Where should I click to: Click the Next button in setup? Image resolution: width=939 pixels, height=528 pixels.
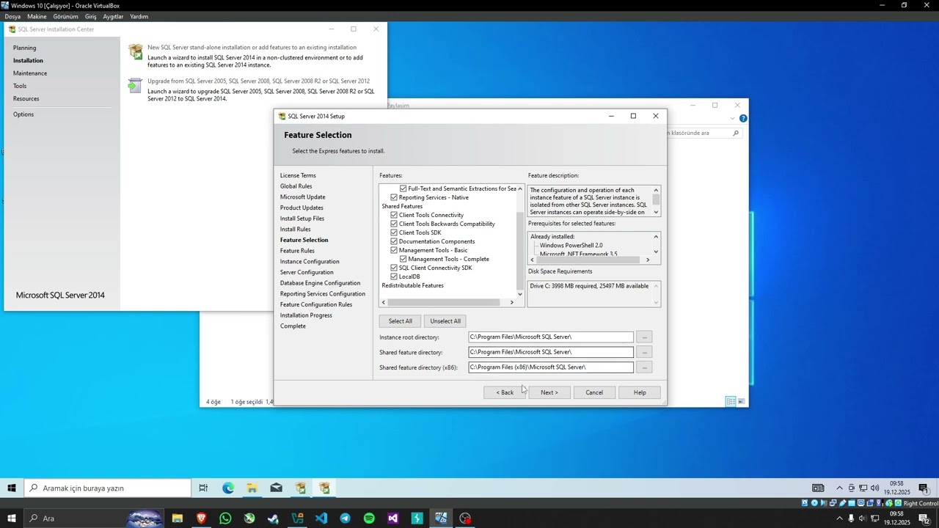pos(549,392)
